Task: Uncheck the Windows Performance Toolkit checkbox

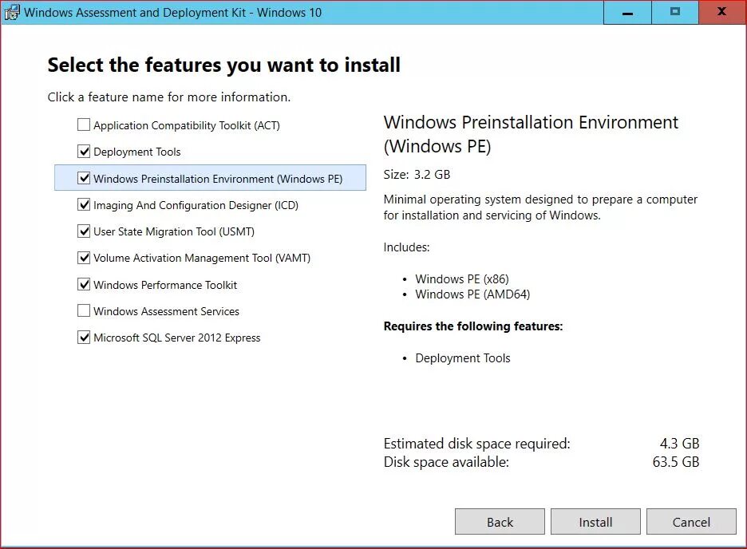Action: point(83,284)
